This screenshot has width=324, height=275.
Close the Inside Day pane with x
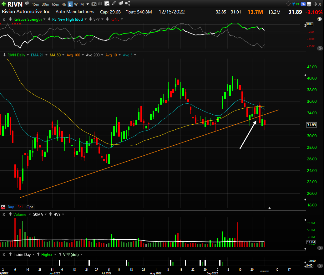[4, 255]
